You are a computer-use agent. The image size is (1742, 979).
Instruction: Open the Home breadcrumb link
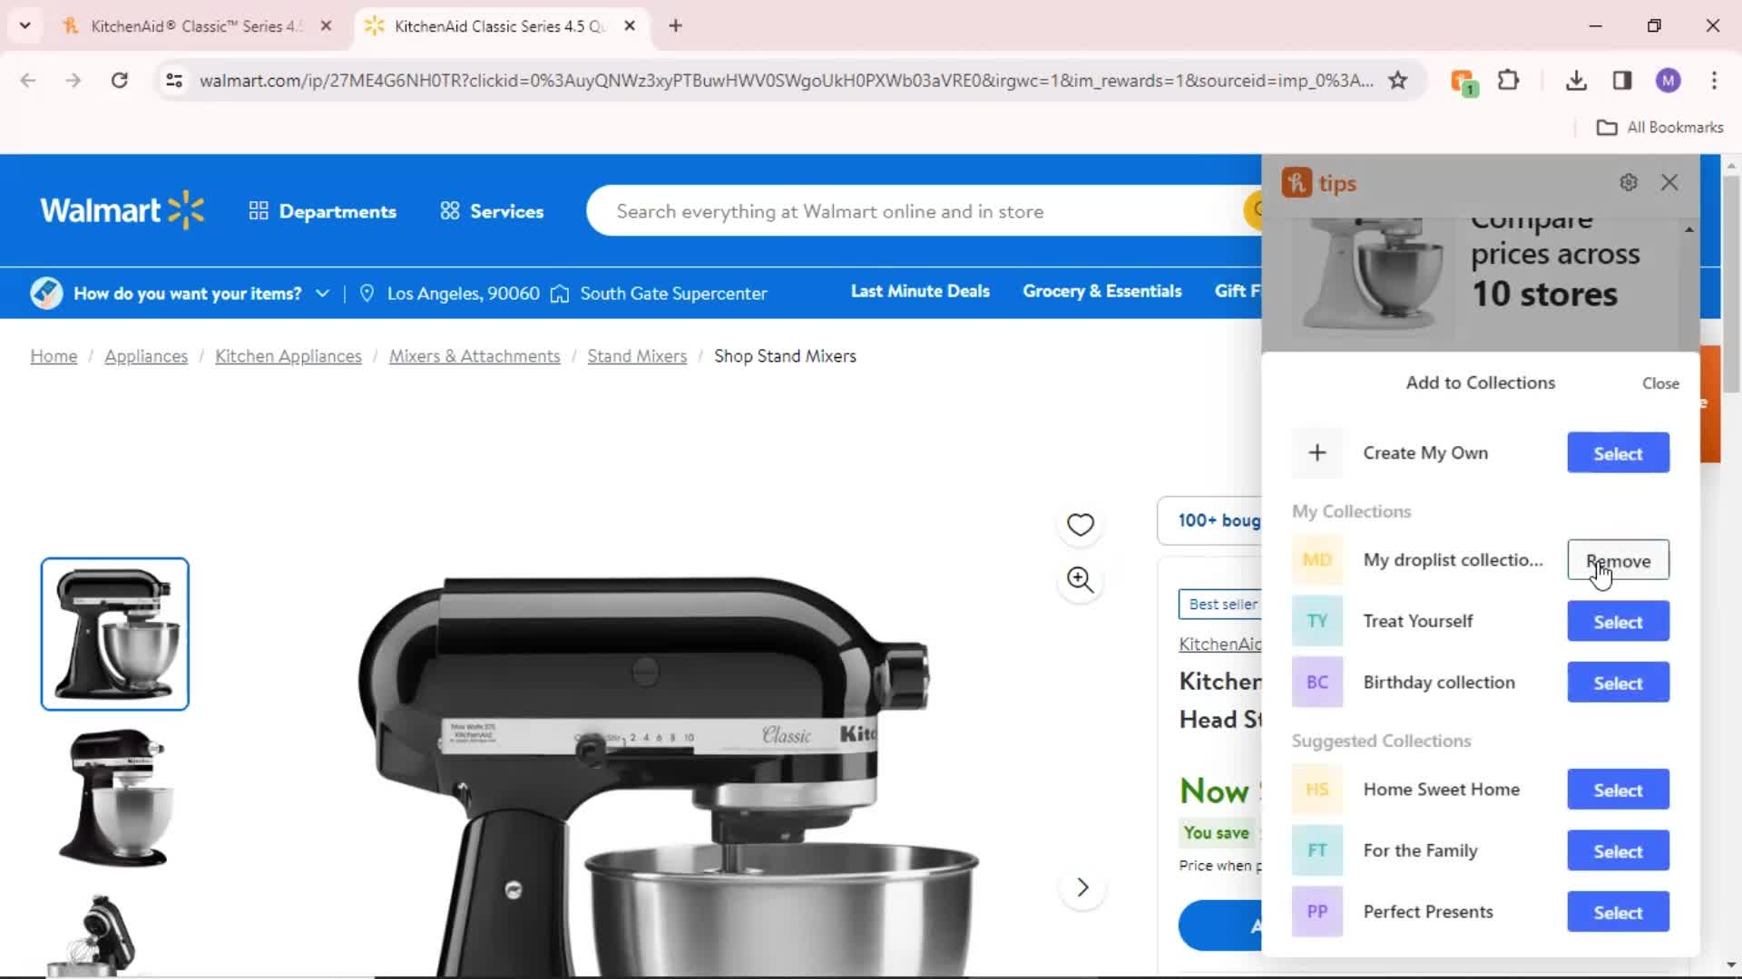point(54,356)
